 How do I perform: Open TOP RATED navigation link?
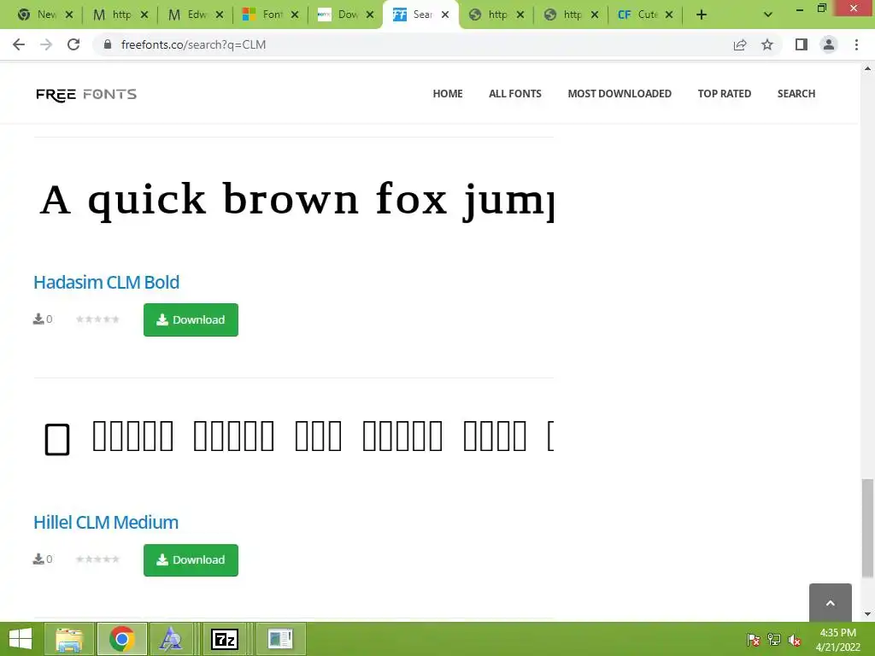pos(725,94)
